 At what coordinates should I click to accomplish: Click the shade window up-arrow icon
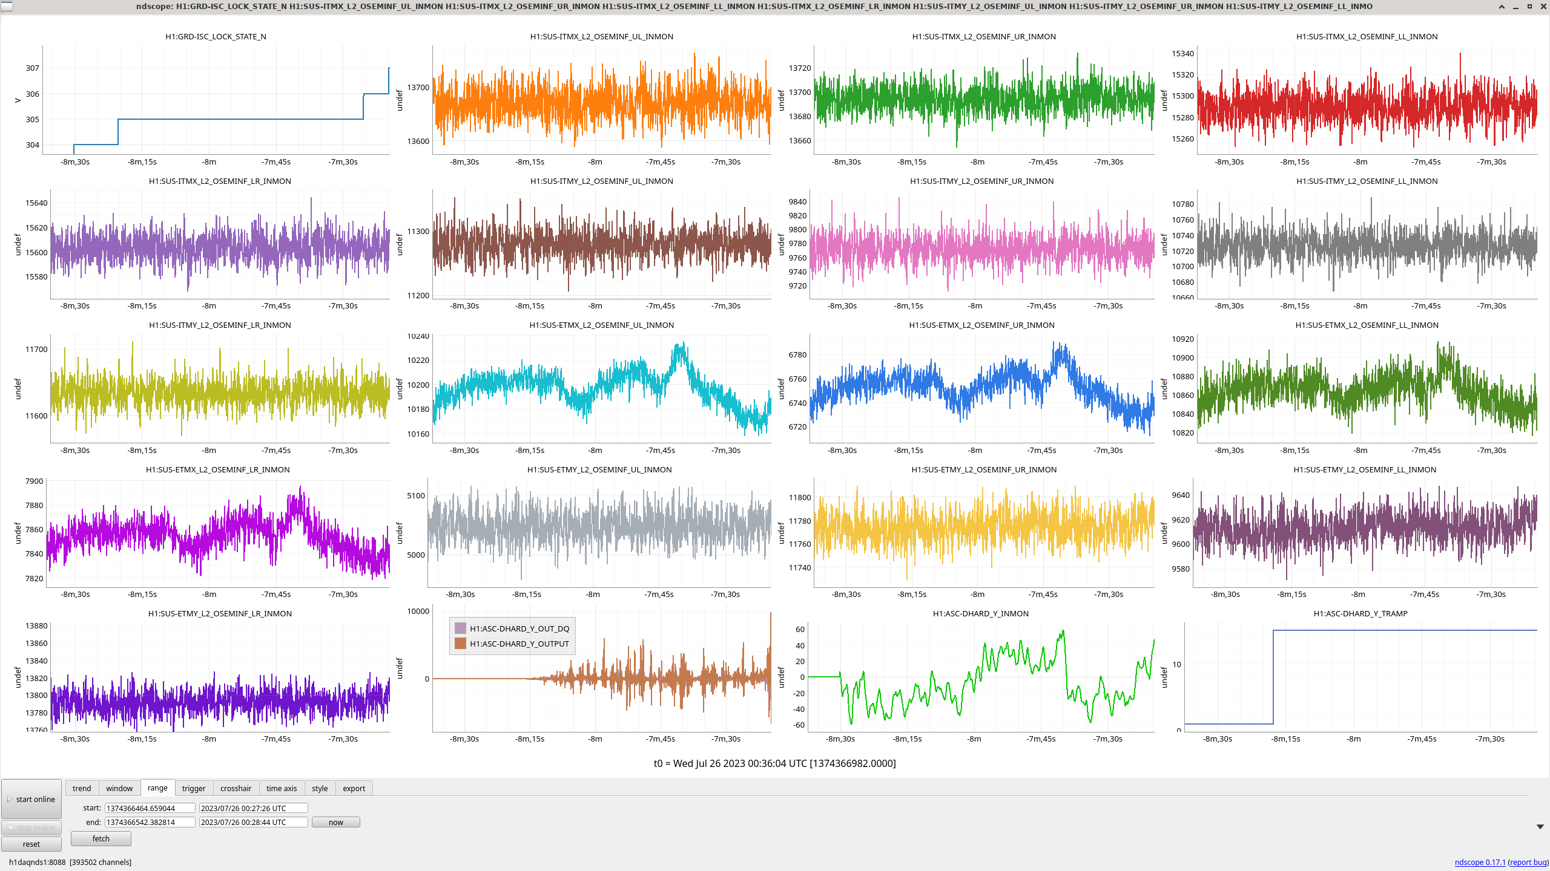1502,6
